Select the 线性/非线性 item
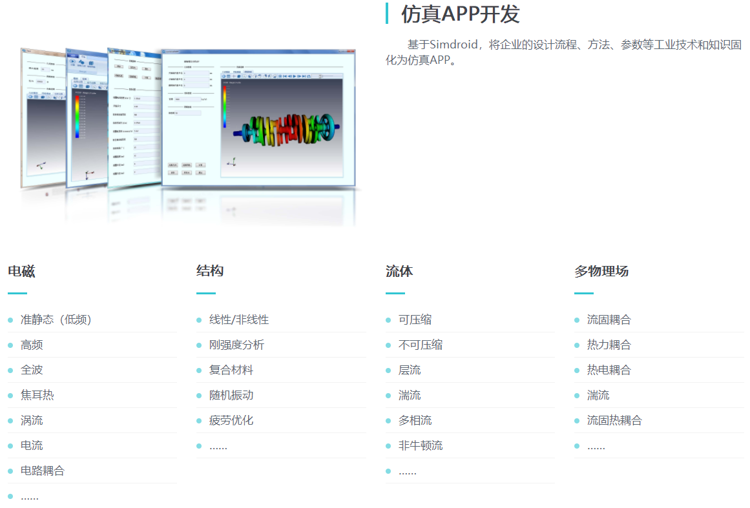This screenshot has height=508, width=750. click(238, 320)
